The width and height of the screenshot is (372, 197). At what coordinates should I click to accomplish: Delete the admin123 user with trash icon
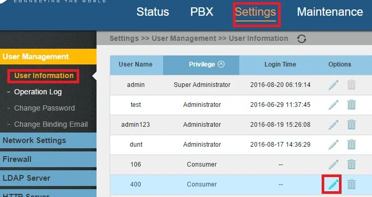pyautogui.click(x=352, y=125)
